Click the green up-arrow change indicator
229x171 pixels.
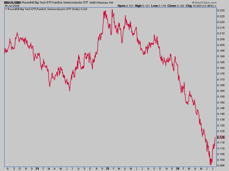pyautogui.click(x=216, y=6)
